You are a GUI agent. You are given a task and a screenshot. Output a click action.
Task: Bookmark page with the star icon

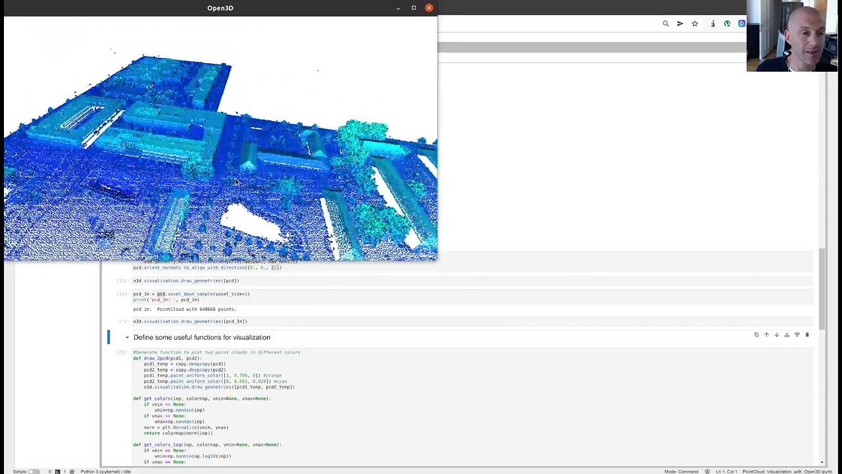pos(695,24)
